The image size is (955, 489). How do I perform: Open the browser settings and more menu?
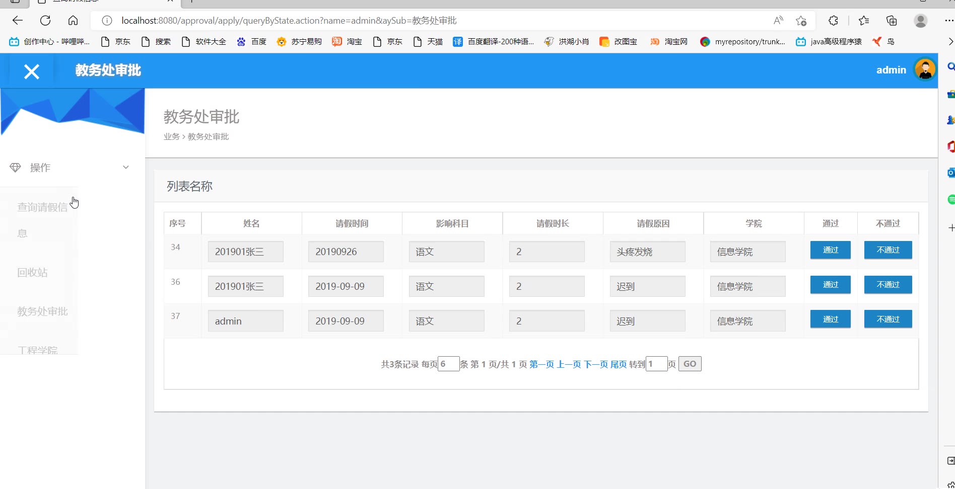(x=949, y=21)
